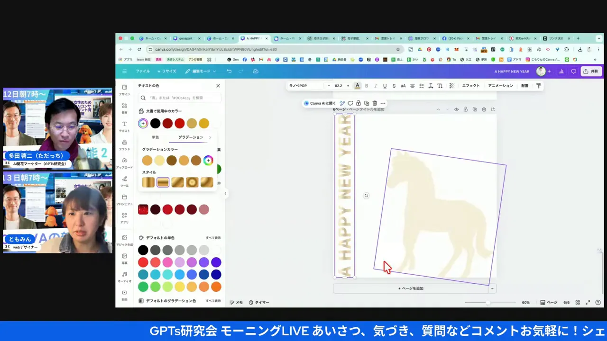Select the アップロード sidebar icon

point(124,162)
